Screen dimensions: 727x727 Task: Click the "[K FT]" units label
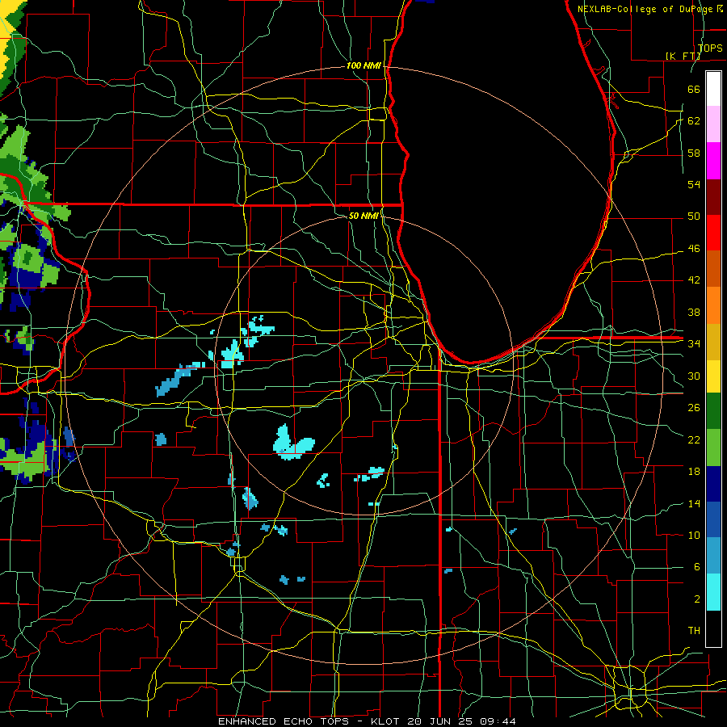click(x=683, y=56)
